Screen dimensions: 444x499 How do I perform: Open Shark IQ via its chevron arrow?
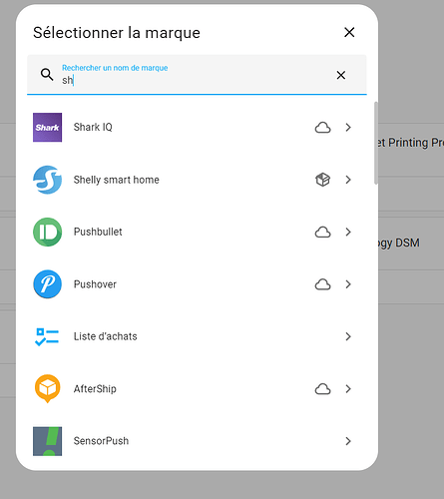click(x=348, y=128)
